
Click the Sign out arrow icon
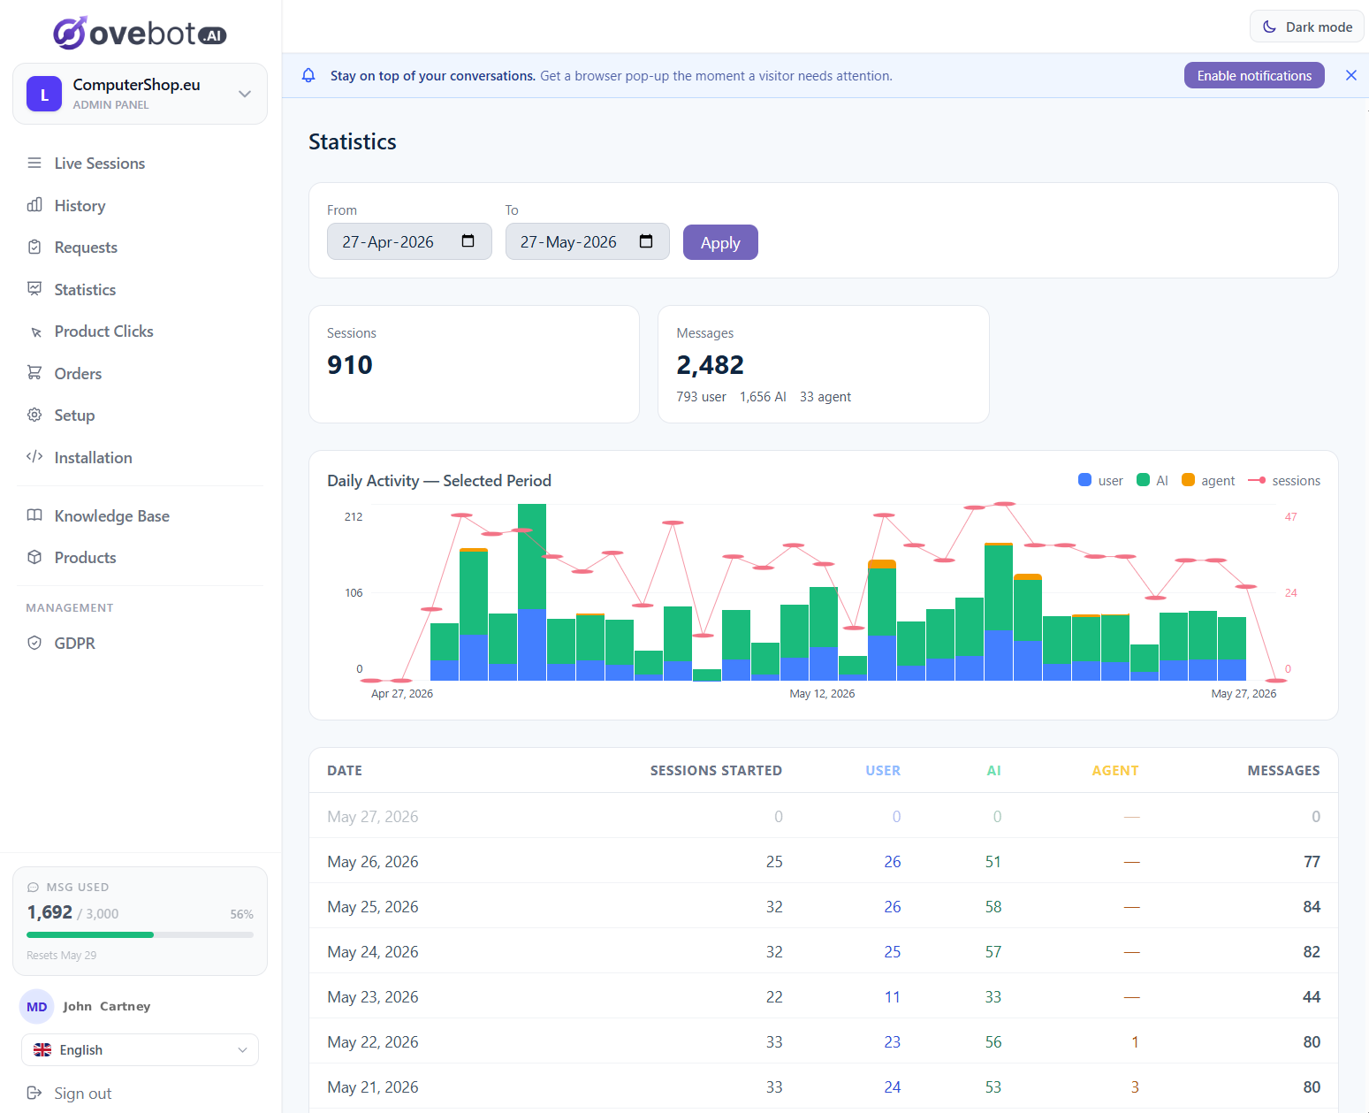pyautogui.click(x=34, y=1093)
